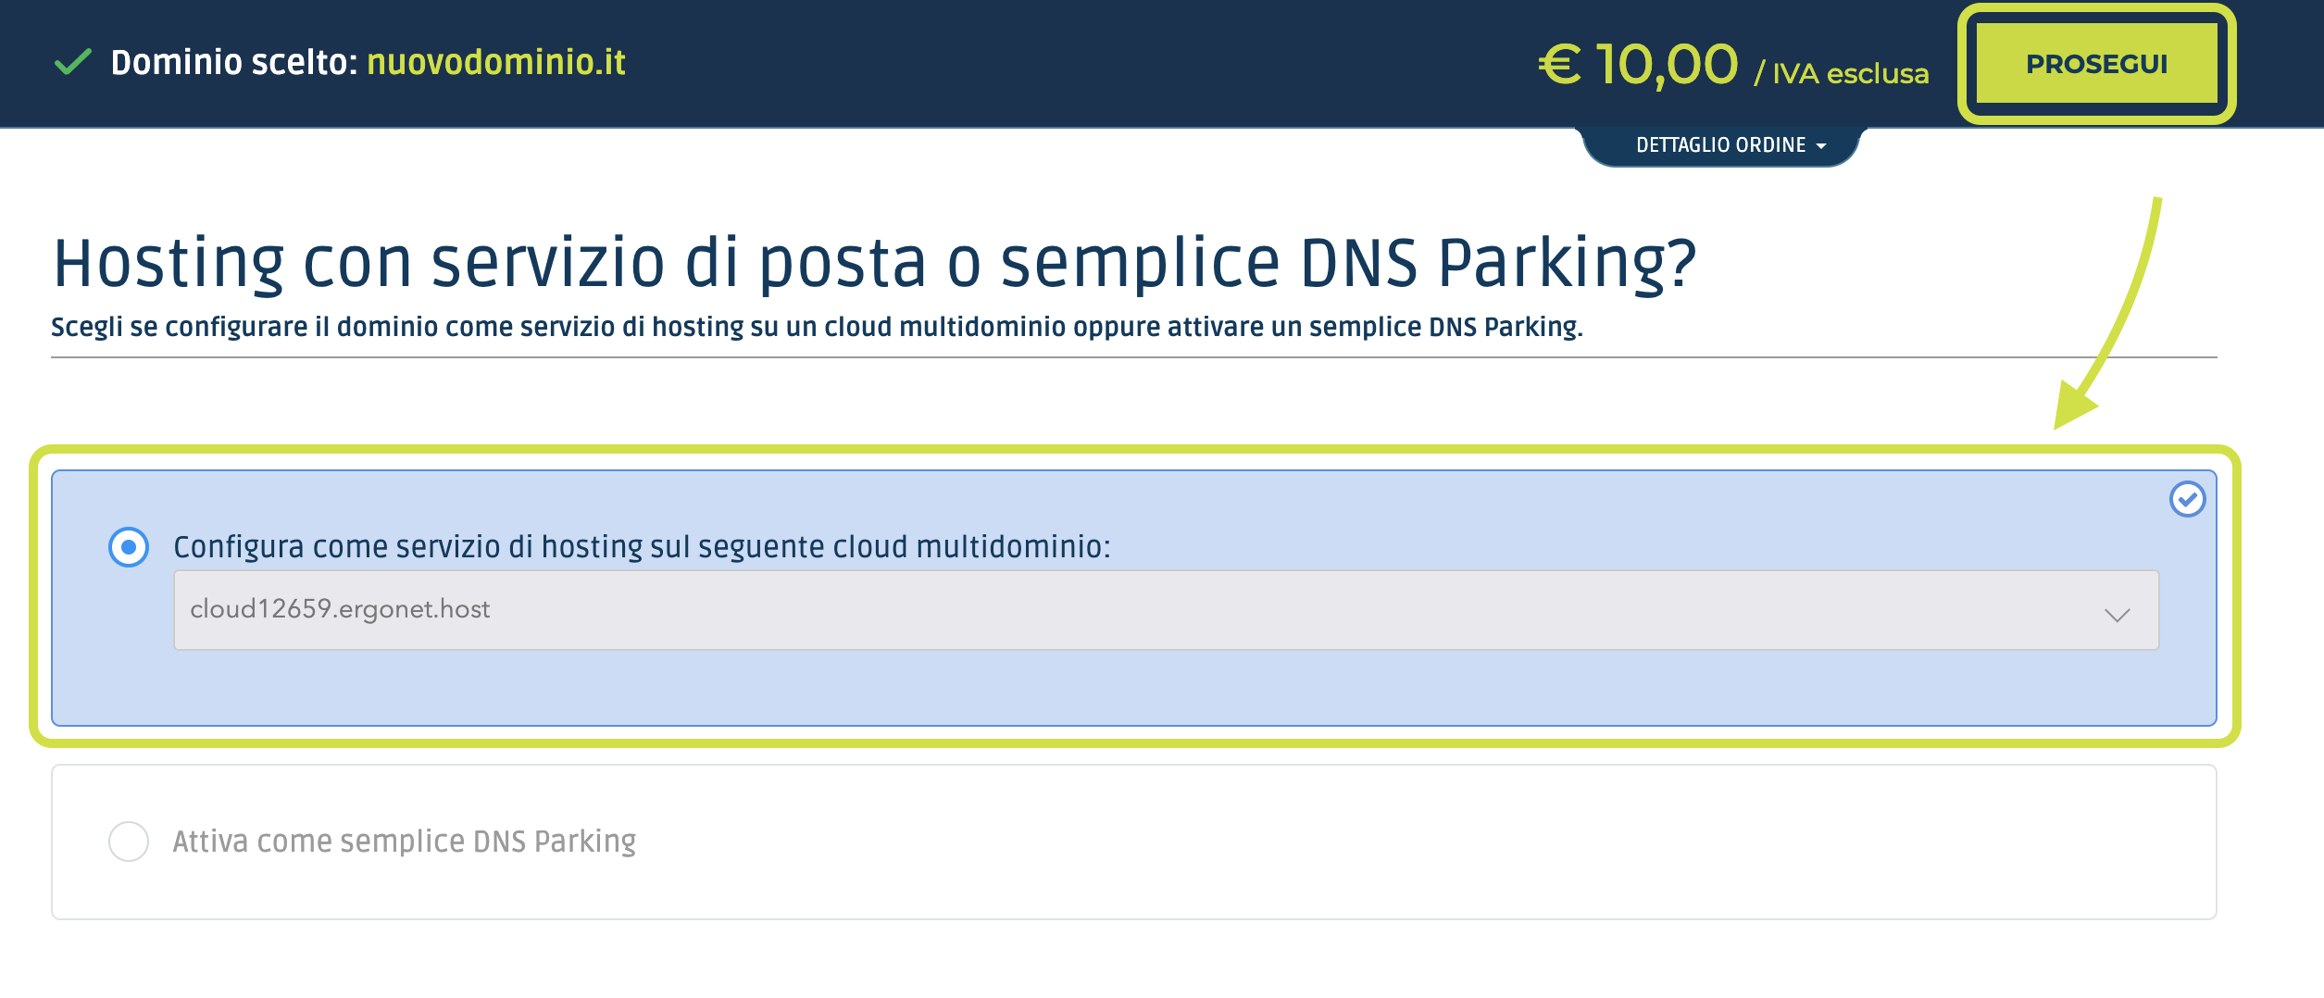The width and height of the screenshot is (2324, 998).
Task: Click the small caret next to DETTAGLIO ORDINE
Action: [1821, 146]
